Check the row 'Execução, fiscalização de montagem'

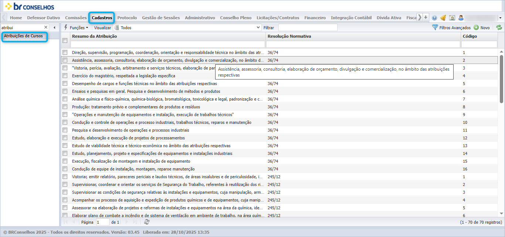65,161
